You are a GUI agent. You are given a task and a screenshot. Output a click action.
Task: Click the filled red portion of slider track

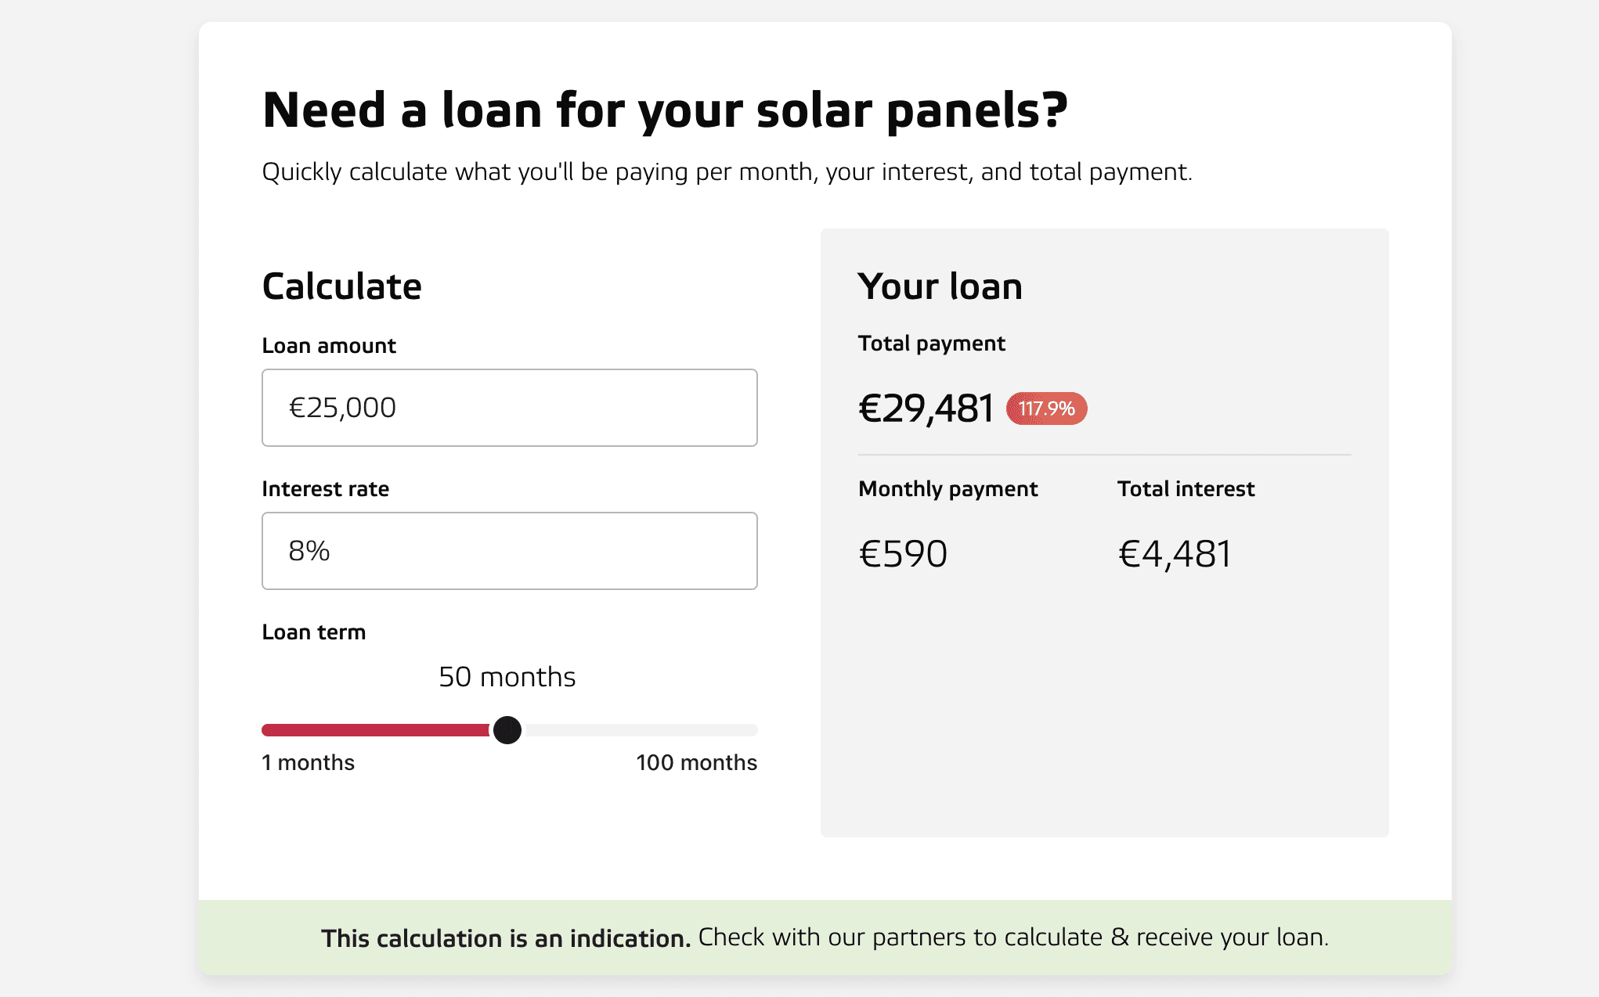(x=377, y=730)
